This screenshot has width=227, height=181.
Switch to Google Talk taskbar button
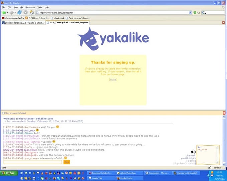pos(101,178)
